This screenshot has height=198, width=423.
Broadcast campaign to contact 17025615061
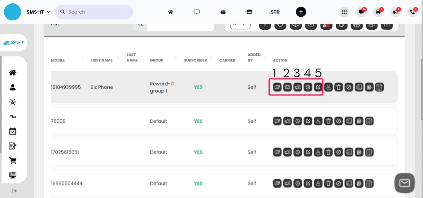click(287, 152)
